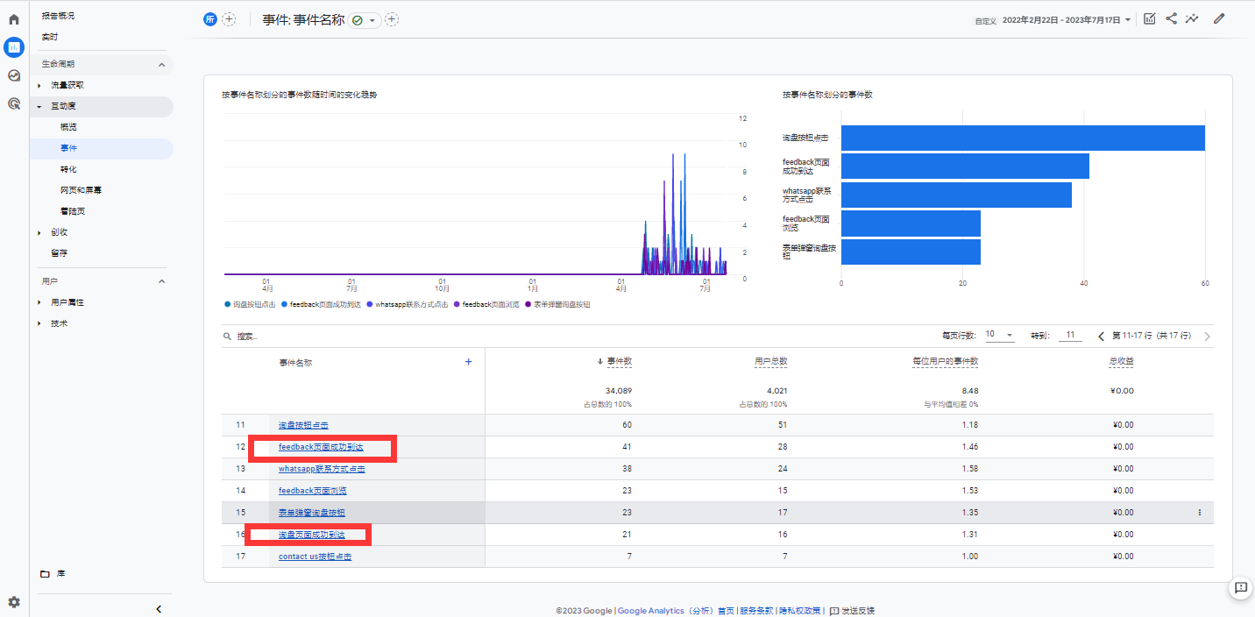Screen dimensions: 1255x617
Task: Collapse the sidebar with the chevron arrow
Action: [159, 609]
